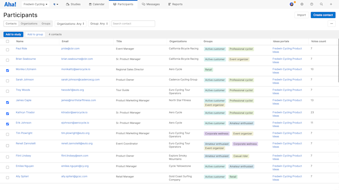
Task: Uncheck the Kathryn Tirador row checkbox
Action: click(x=8, y=113)
